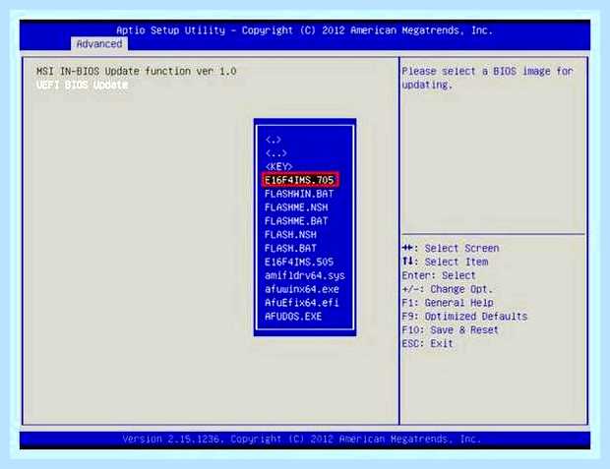This screenshot has height=469, width=610.
Task: Click the Aptio Setup Utility title text
Action: click(x=305, y=30)
